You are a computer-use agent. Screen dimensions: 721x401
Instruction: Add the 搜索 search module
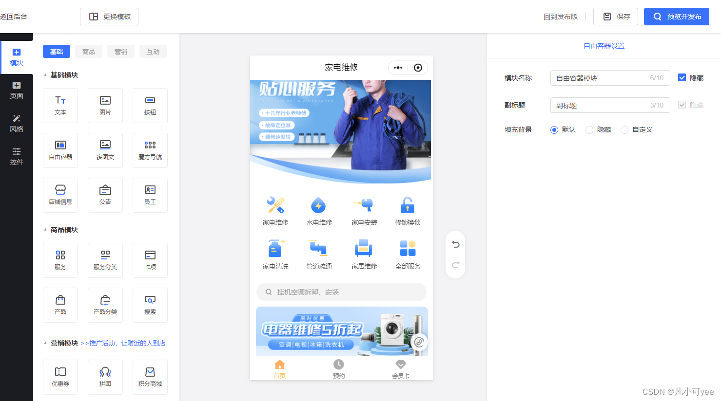click(x=150, y=305)
